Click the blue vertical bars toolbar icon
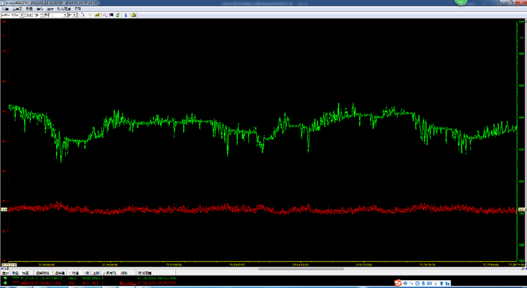Screen dimensions: 527x288 coord(83,15)
